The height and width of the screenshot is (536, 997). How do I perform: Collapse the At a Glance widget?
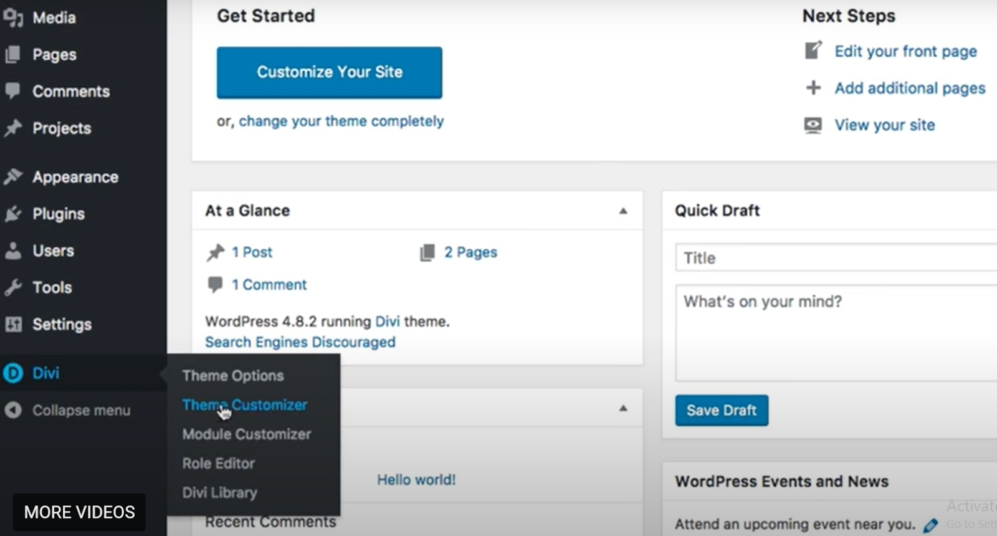pos(623,211)
